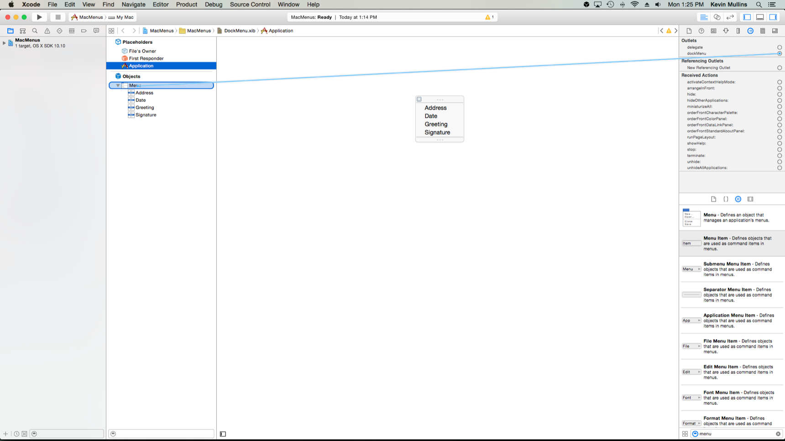Open the Apple menu
Viewport: 785px width, 441px height.
[x=11, y=5]
